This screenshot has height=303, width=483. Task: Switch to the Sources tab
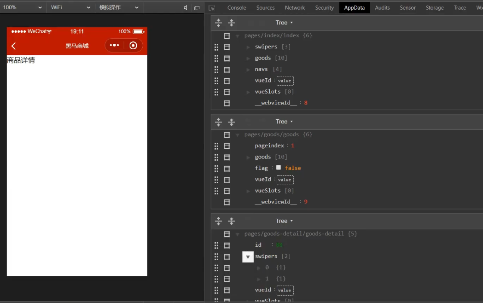265,8
